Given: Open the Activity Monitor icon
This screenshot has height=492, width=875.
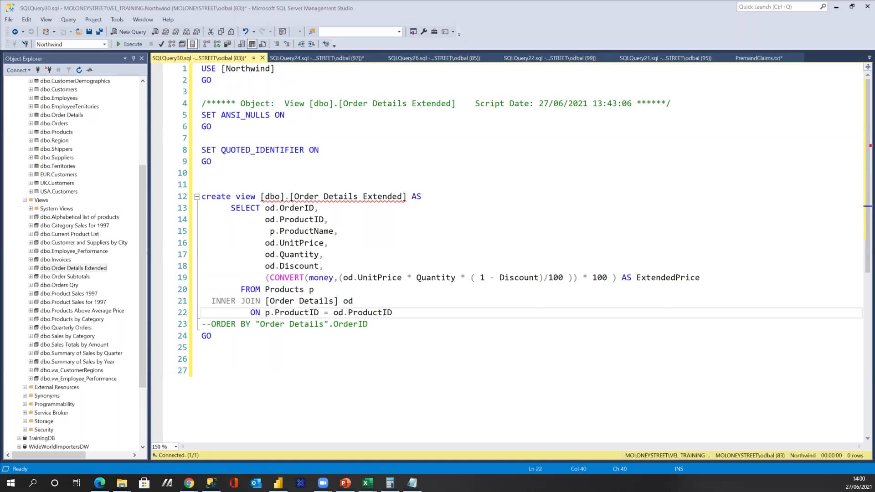Looking at the screenshot, I should (x=90, y=70).
